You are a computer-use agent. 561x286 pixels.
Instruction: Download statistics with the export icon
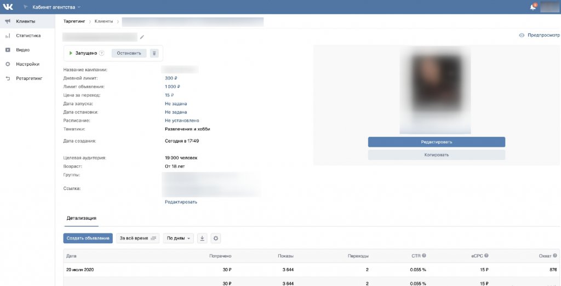(x=202, y=238)
